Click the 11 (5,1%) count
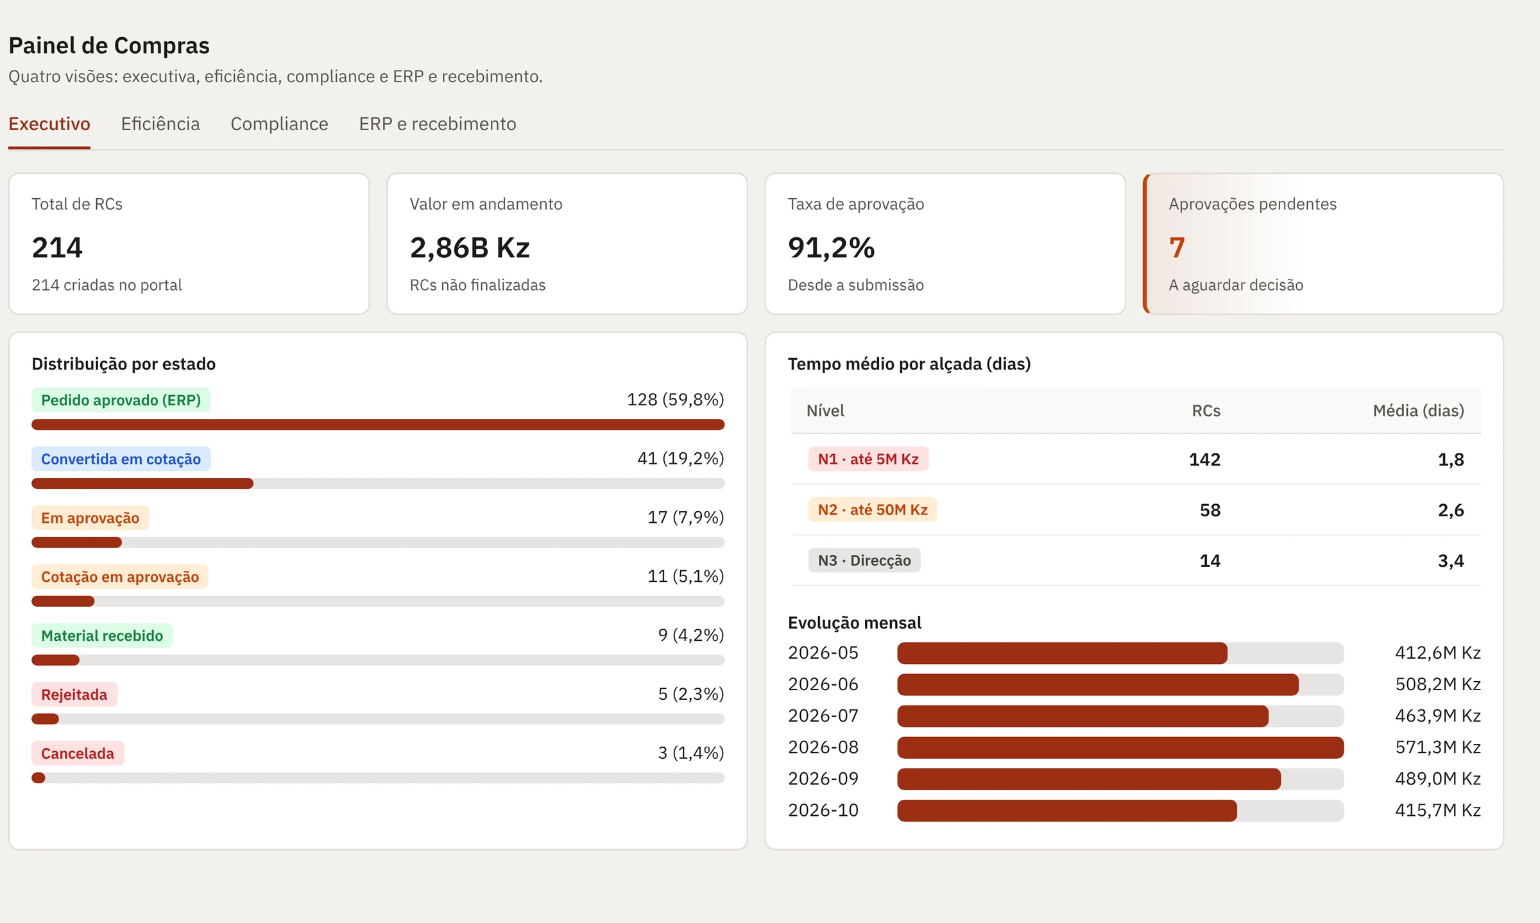The width and height of the screenshot is (1540, 923). click(686, 576)
